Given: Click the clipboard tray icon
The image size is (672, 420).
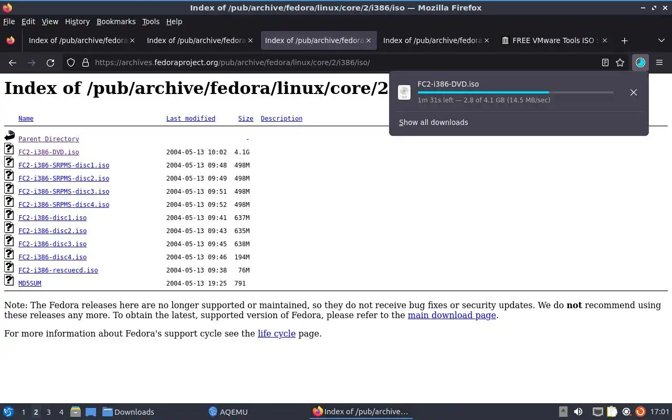Looking at the screenshot, I should [x=612, y=412].
